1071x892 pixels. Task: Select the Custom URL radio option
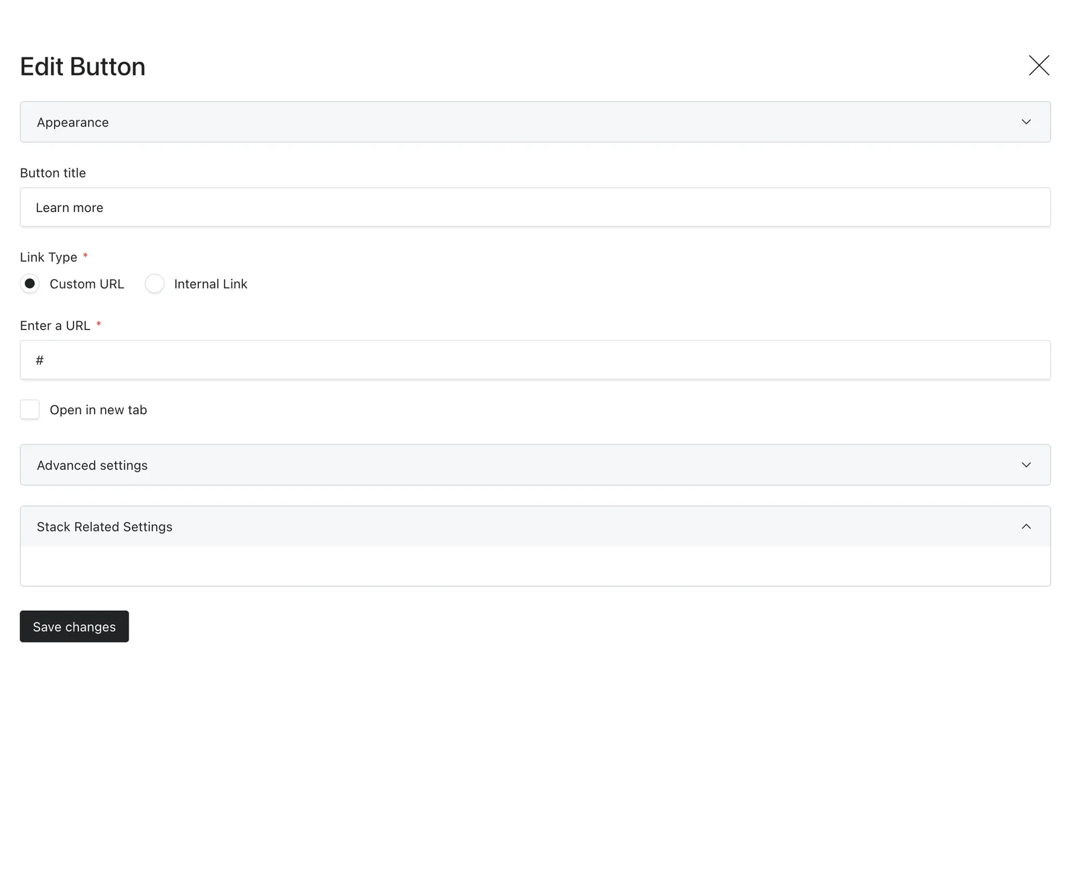[29, 284]
